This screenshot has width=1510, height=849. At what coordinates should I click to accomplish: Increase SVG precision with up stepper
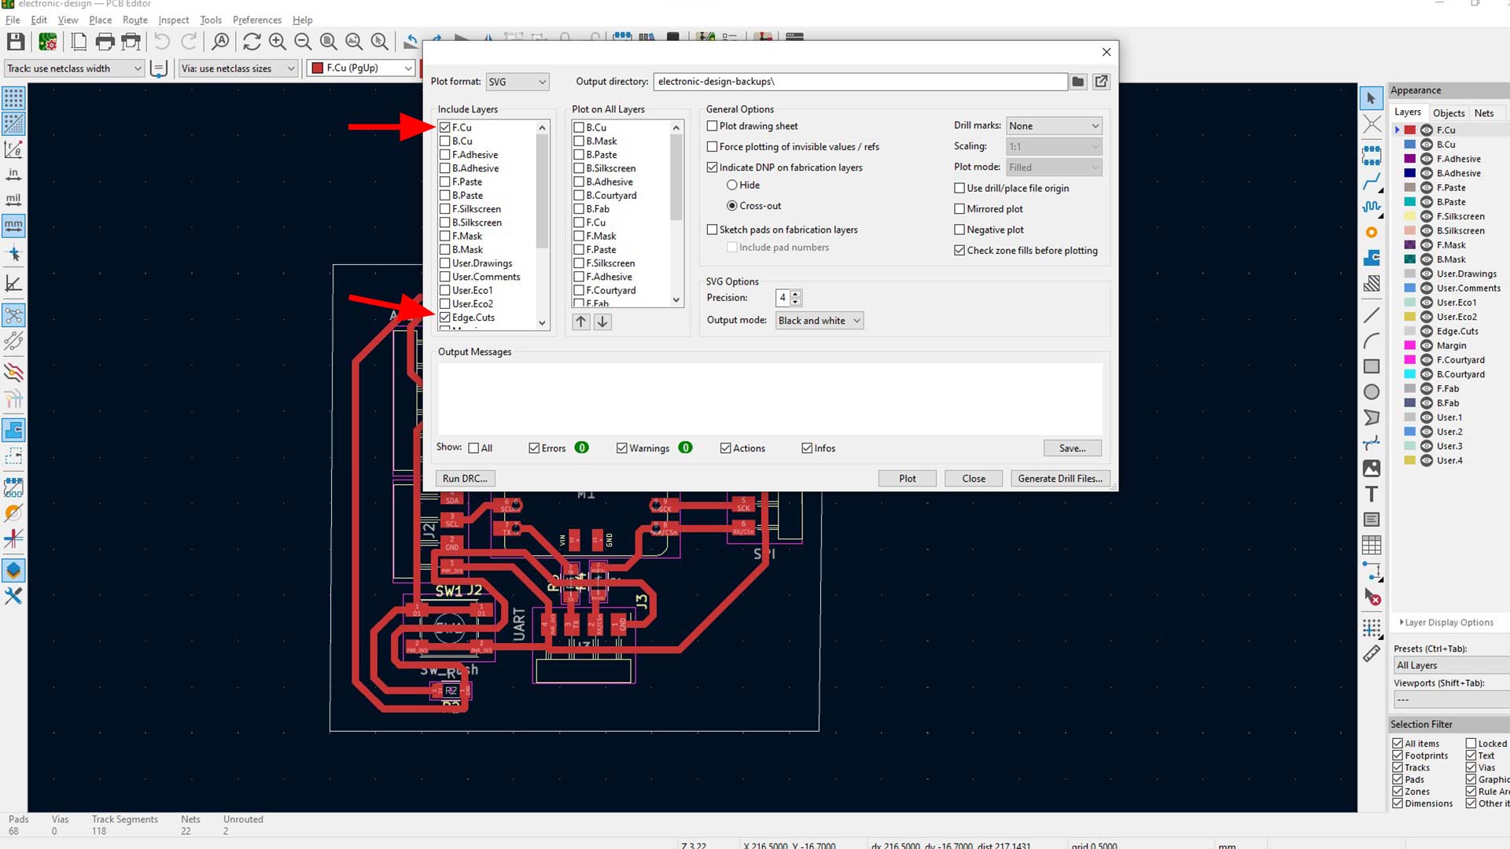pyautogui.click(x=796, y=294)
